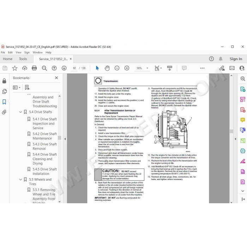Click the find current bookmark icon
This screenshot has width=247, height=247.
click(x=27, y=88)
